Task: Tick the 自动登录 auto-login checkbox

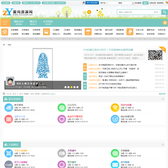Action: pos(133,3)
